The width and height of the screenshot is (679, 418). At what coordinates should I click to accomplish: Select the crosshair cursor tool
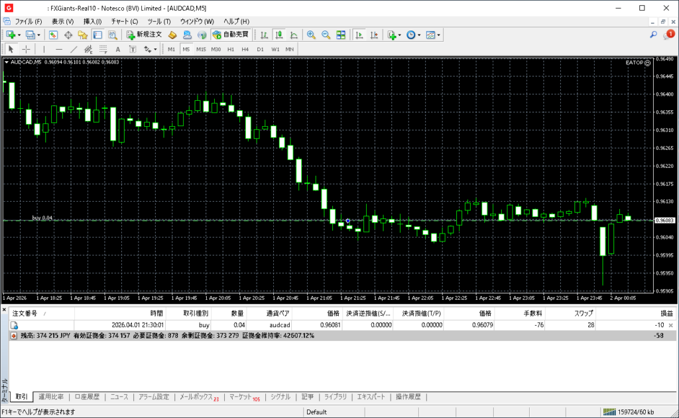[26, 49]
